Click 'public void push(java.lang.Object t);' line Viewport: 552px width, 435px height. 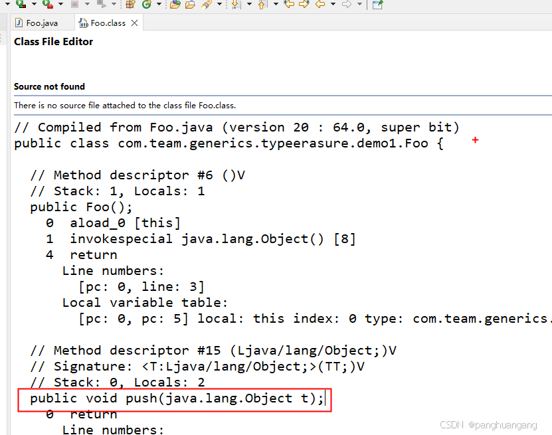(177, 398)
